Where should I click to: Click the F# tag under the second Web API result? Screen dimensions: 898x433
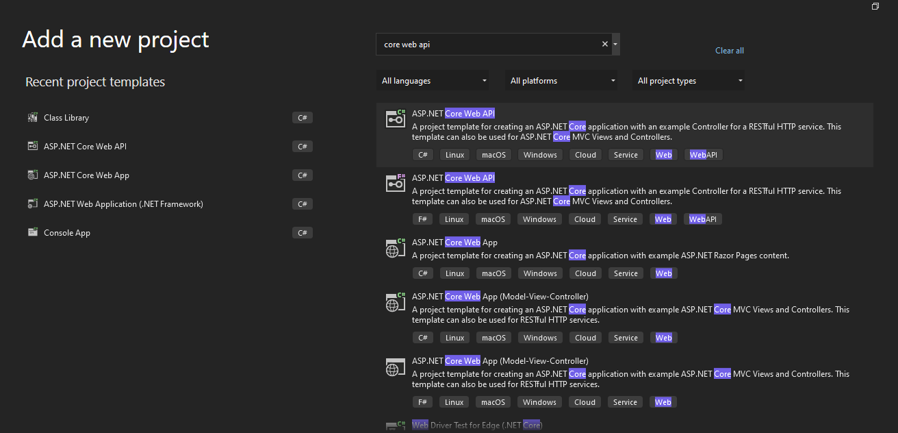(x=422, y=219)
